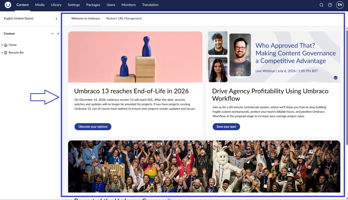348x200 pixels.
Task: Open the English (United States) language selector
Action: coord(31,18)
